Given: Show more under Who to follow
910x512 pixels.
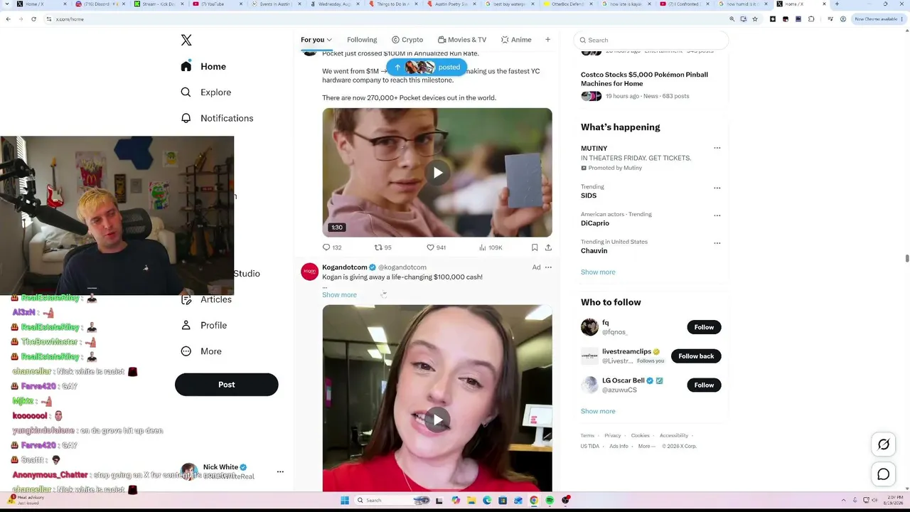Looking at the screenshot, I should [x=598, y=412].
